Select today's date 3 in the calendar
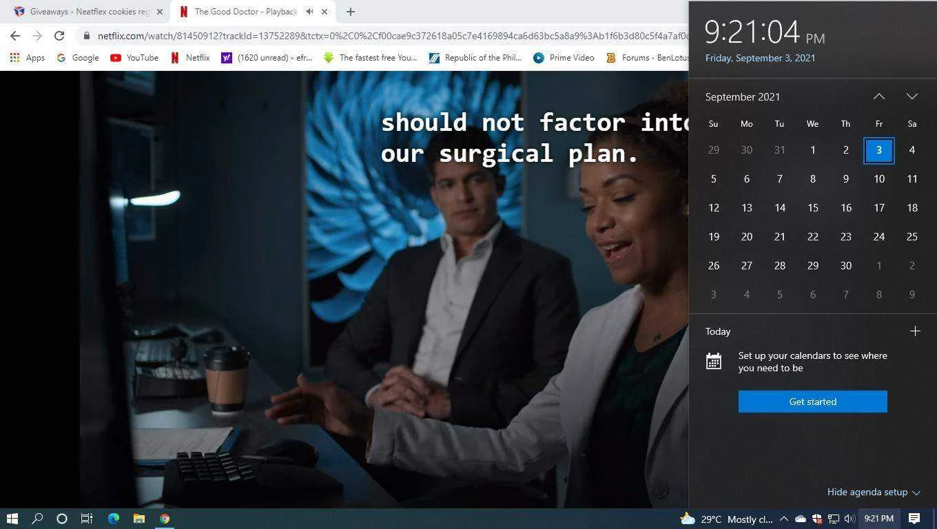 tap(879, 150)
